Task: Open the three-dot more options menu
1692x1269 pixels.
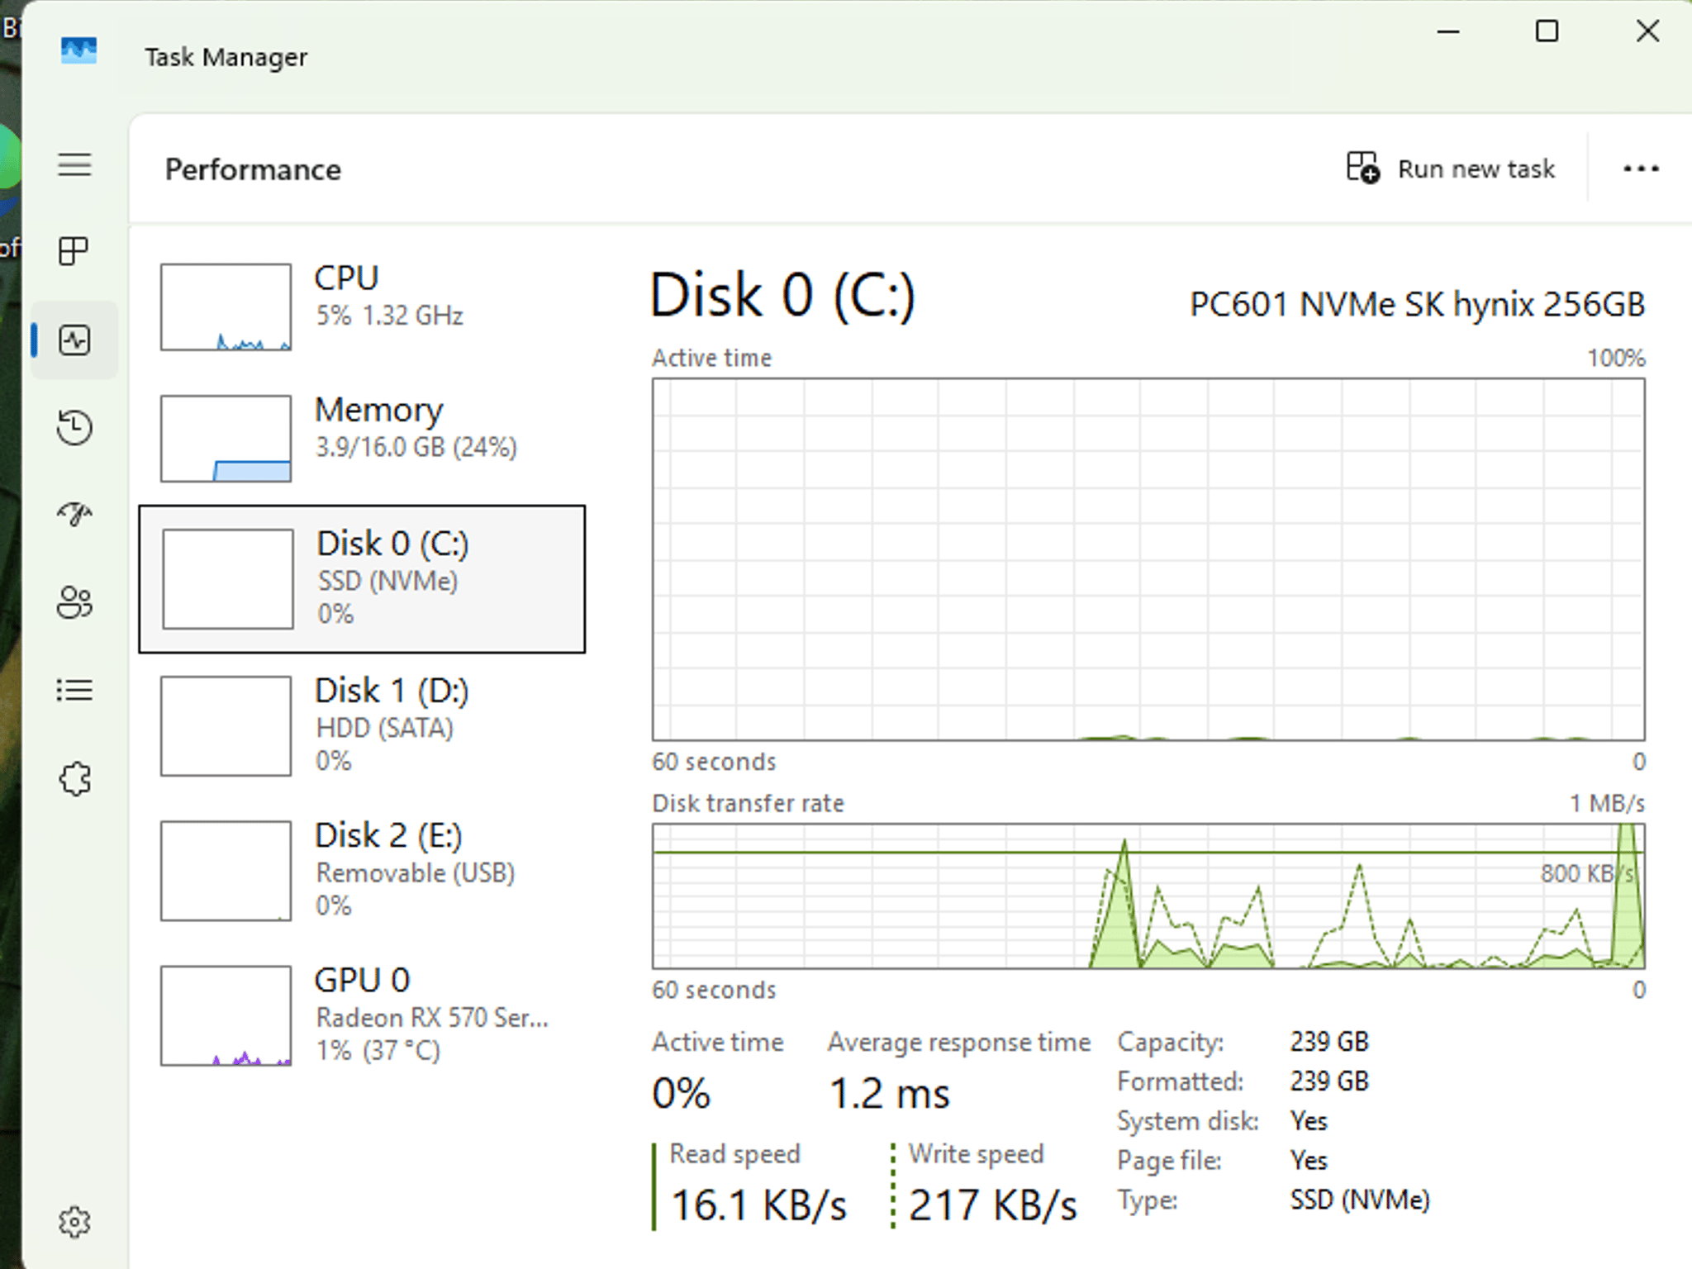Action: pos(1641,169)
